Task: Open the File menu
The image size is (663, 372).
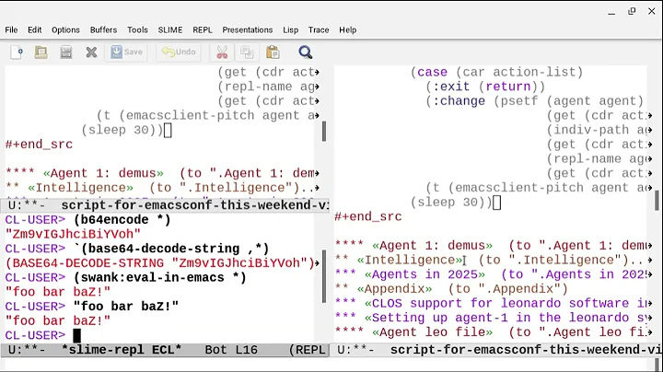Action: [11, 30]
